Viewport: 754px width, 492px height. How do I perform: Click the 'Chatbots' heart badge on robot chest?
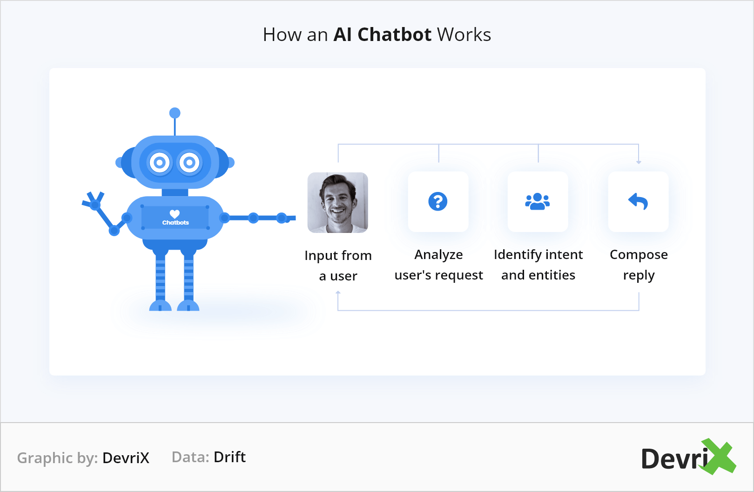click(175, 217)
